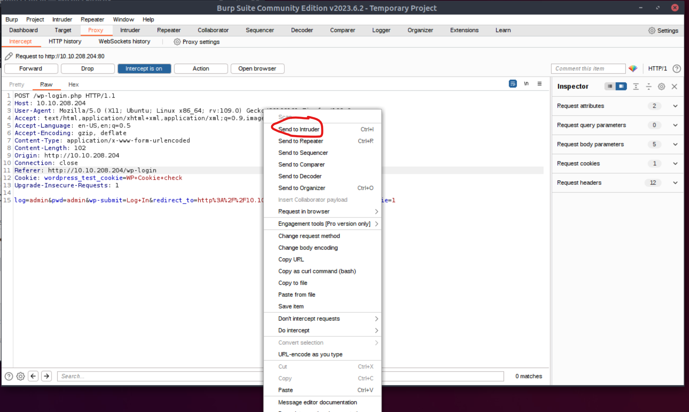Open the highlight color picker icon
The height and width of the screenshot is (412, 689).
tap(633, 69)
